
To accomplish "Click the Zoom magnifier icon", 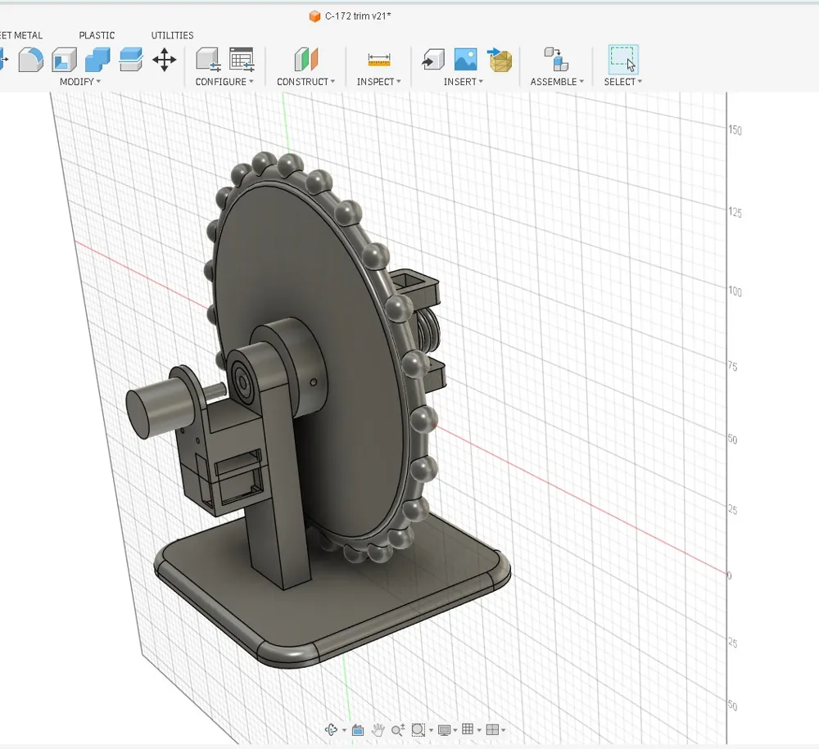I will click(x=398, y=729).
